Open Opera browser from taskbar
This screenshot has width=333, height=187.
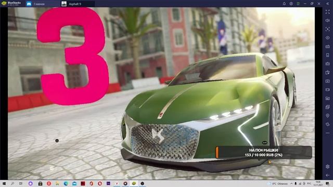[100, 183]
